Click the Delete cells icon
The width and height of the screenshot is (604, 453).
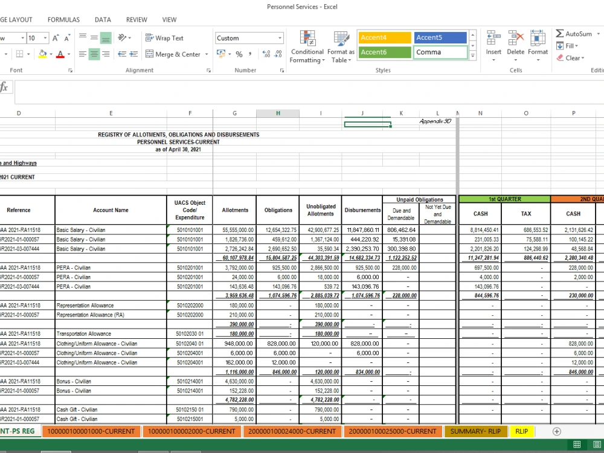click(x=515, y=39)
